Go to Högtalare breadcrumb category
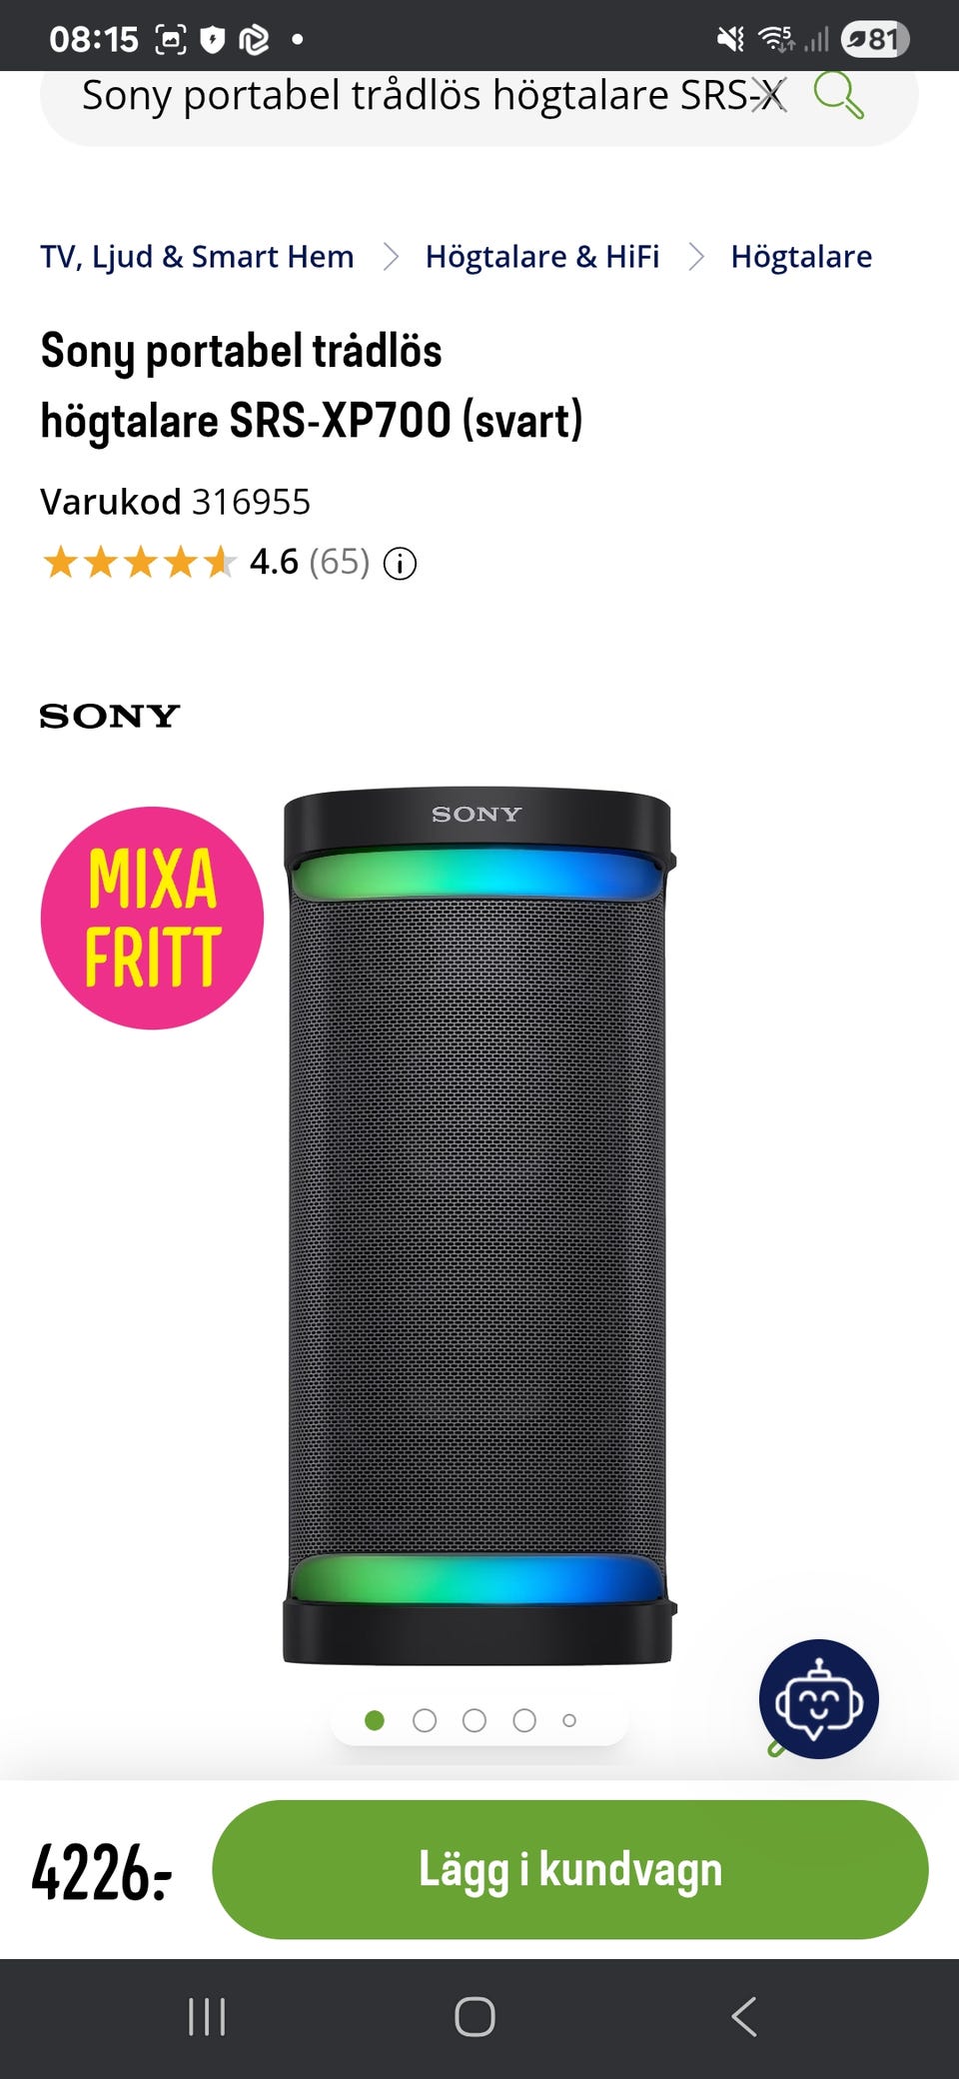The image size is (959, 2079). coord(801,257)
